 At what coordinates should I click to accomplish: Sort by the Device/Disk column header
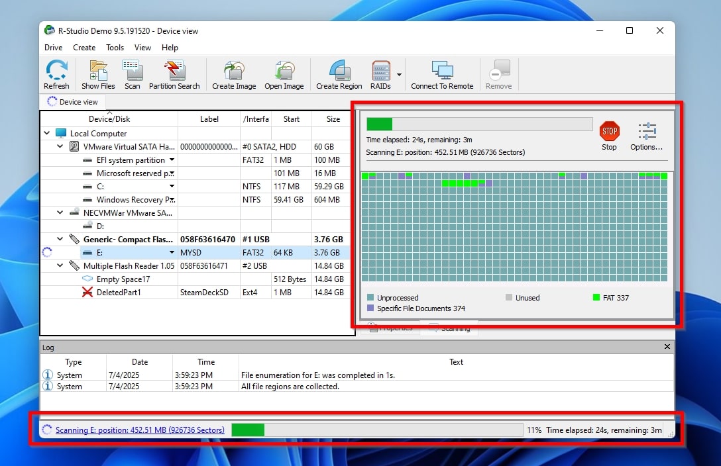click(109, 119)
